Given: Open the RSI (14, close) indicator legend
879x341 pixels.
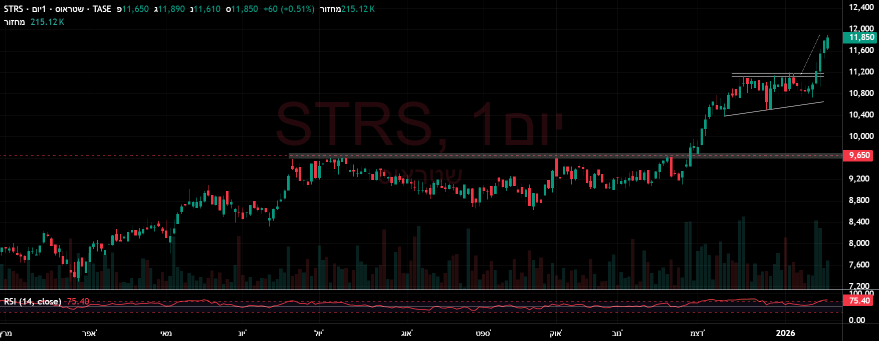Looking at the screenshot, I should pos(33,301).
